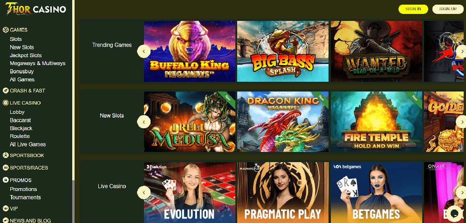Open the live chat bubble

click(x=454, y=213)
